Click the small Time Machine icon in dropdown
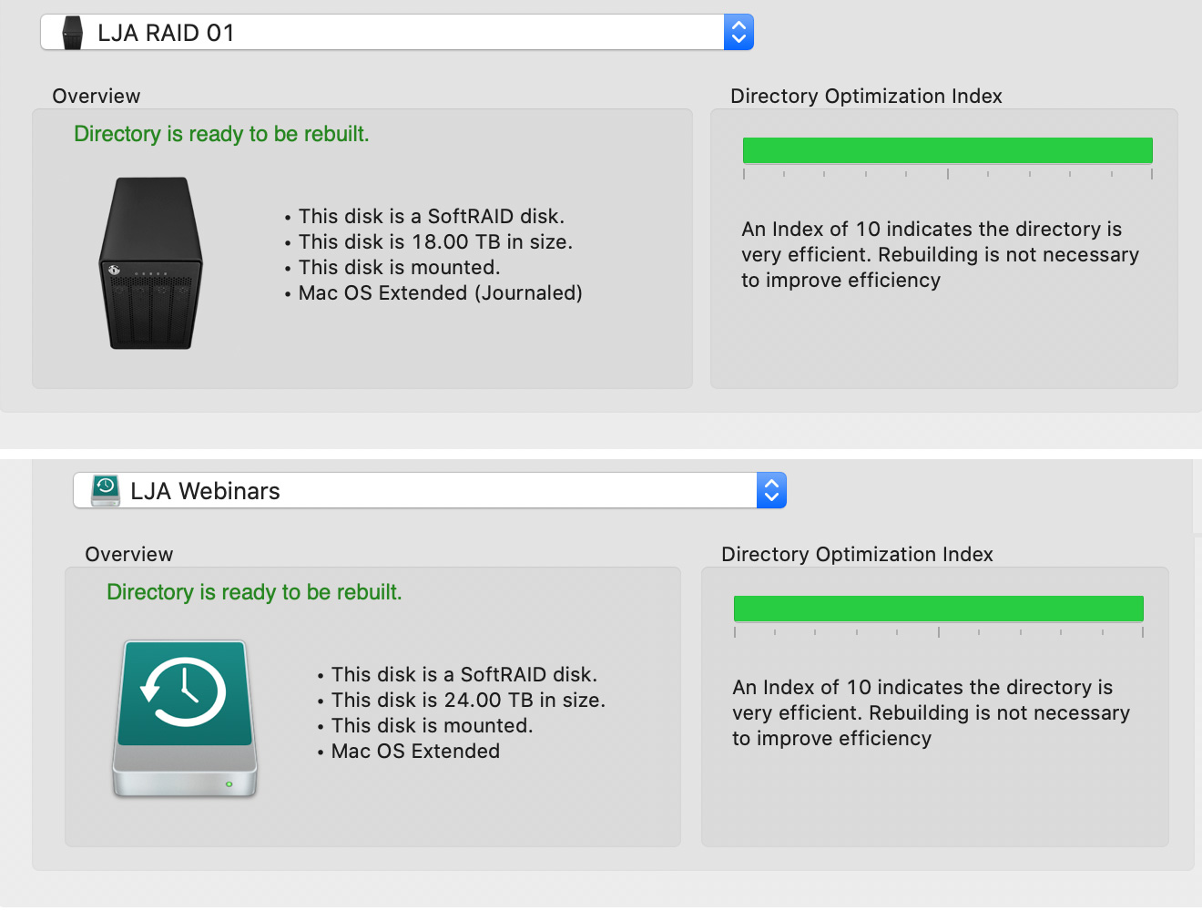Image resolution: width=1202 pixels, height=911 pixels. pos(106,490)
